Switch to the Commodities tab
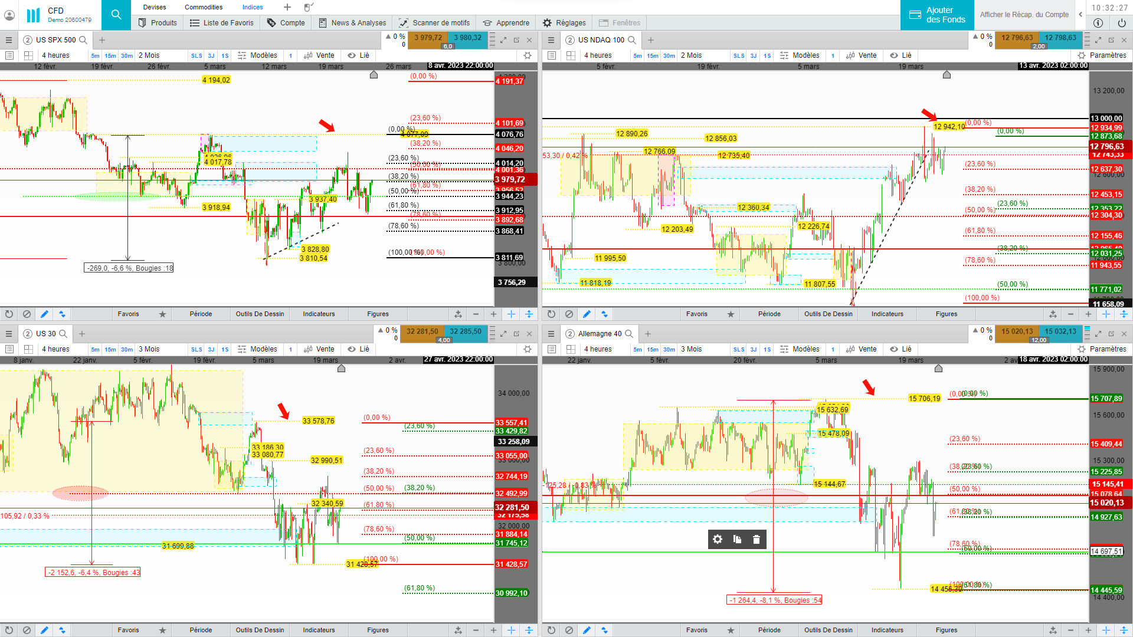 [204, 7]
